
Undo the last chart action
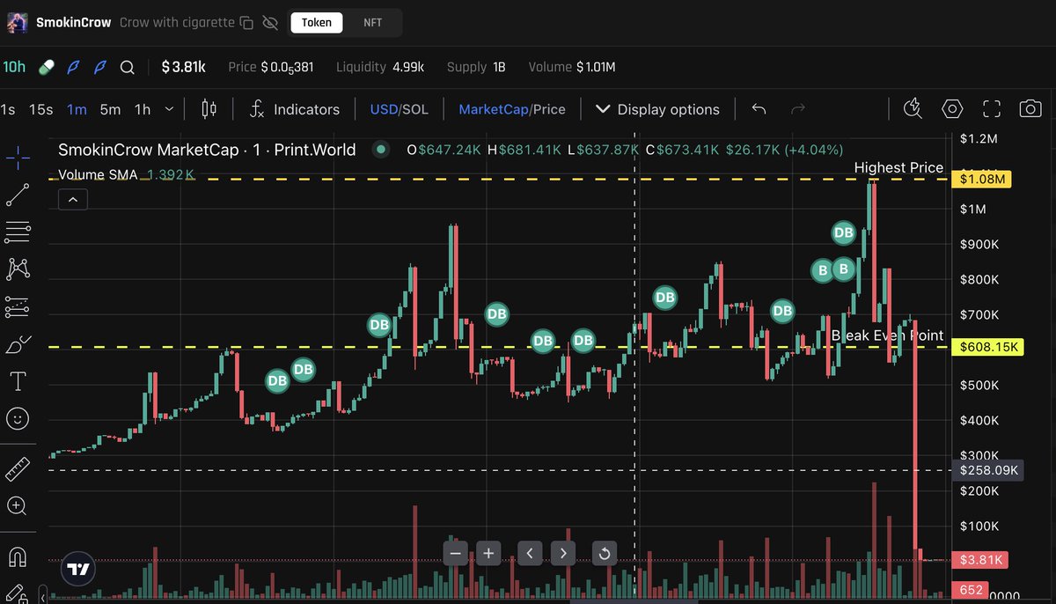pos(759,109)
